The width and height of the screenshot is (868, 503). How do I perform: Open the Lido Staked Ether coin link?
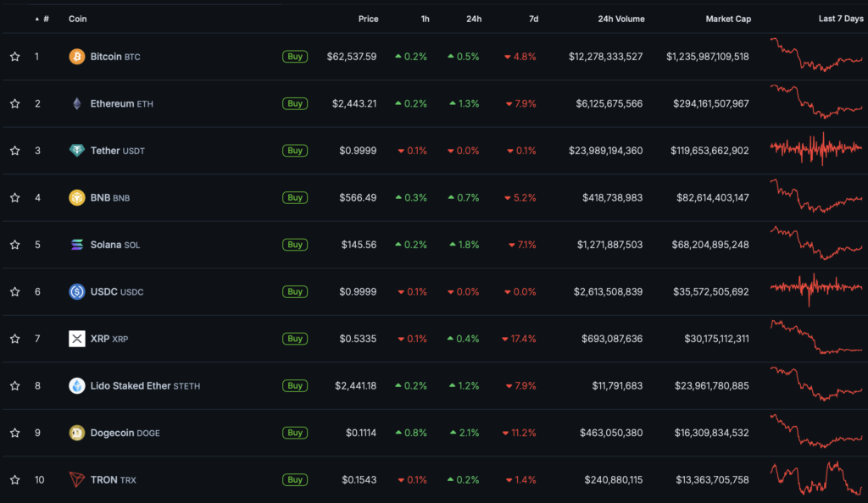pyautogui.click(x=130, y=386)
